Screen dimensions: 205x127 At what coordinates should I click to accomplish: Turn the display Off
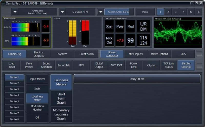pos(37,118)
